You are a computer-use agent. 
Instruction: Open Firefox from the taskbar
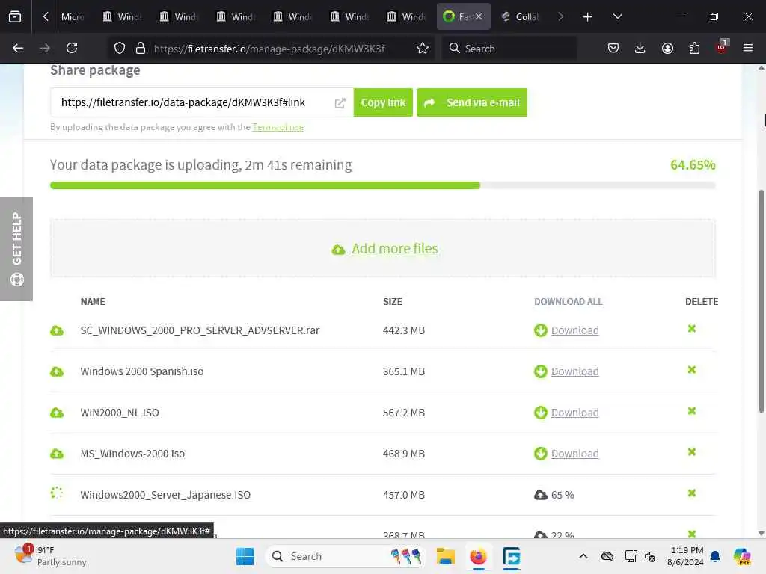click(x=478, y=556)
